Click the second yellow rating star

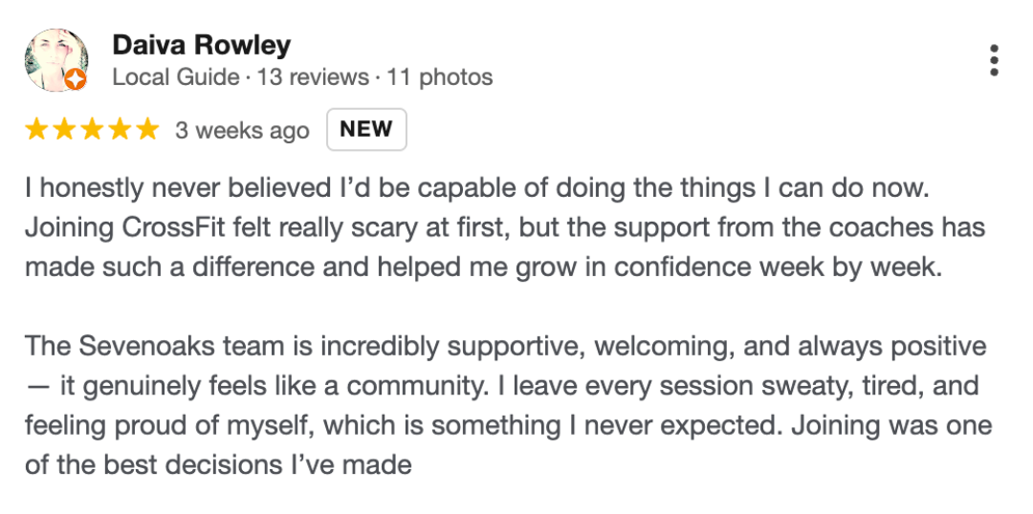point(64,130)
